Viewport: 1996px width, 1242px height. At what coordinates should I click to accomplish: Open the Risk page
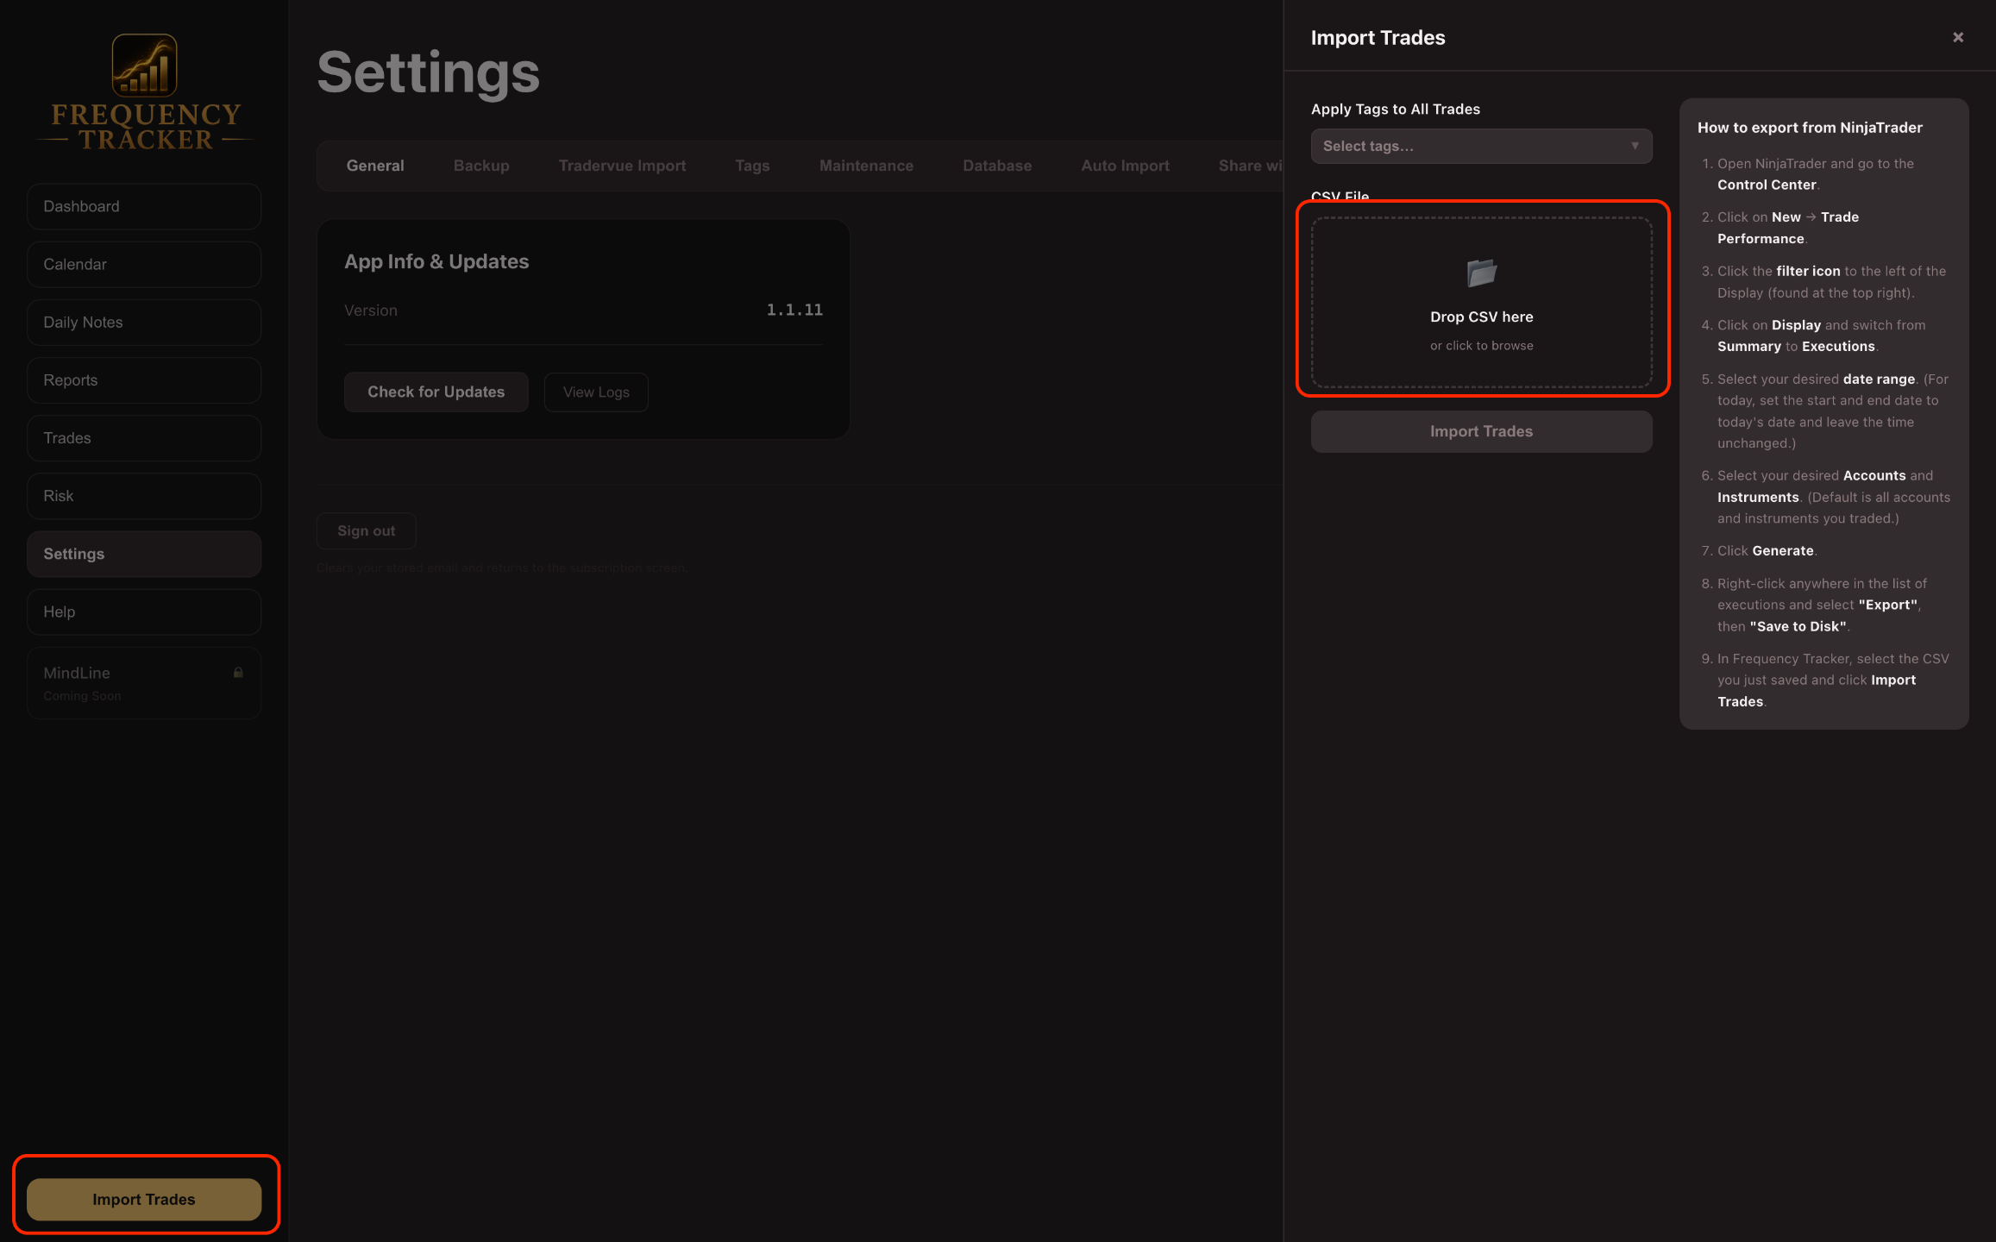144,496
